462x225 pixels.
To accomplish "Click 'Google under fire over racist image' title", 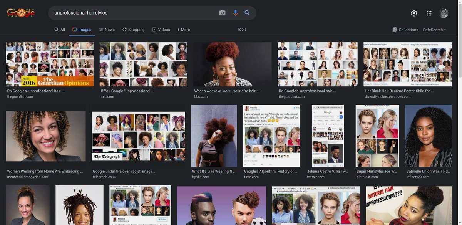I will click(125, 172).
